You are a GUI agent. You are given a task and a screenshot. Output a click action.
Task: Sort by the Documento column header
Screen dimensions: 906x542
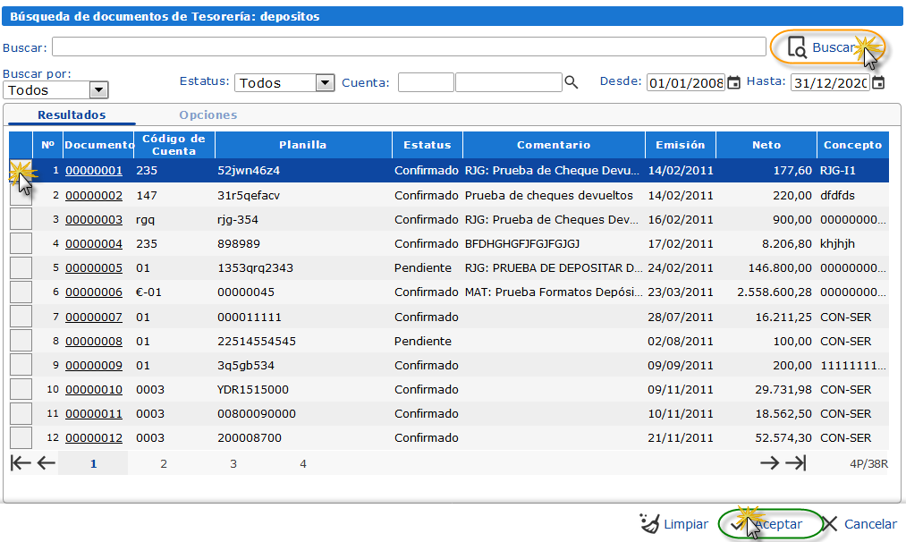click(98, 145)
